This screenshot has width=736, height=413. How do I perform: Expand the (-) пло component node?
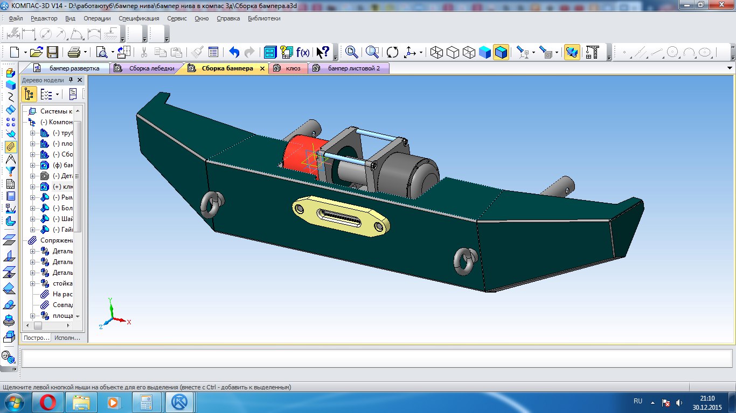tap(32, 144)
